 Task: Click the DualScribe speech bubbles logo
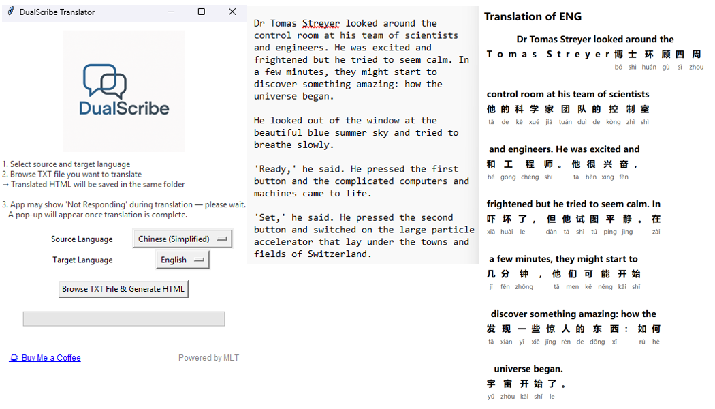[x=105, y=81]
